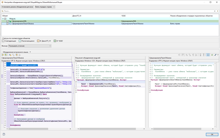
Task: Click the help question mark icon
Action: (x=4, y=134)
